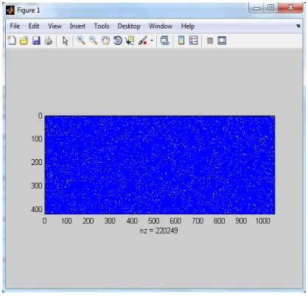Open the Help menu
308x302 pixels.
pos(188,26)
